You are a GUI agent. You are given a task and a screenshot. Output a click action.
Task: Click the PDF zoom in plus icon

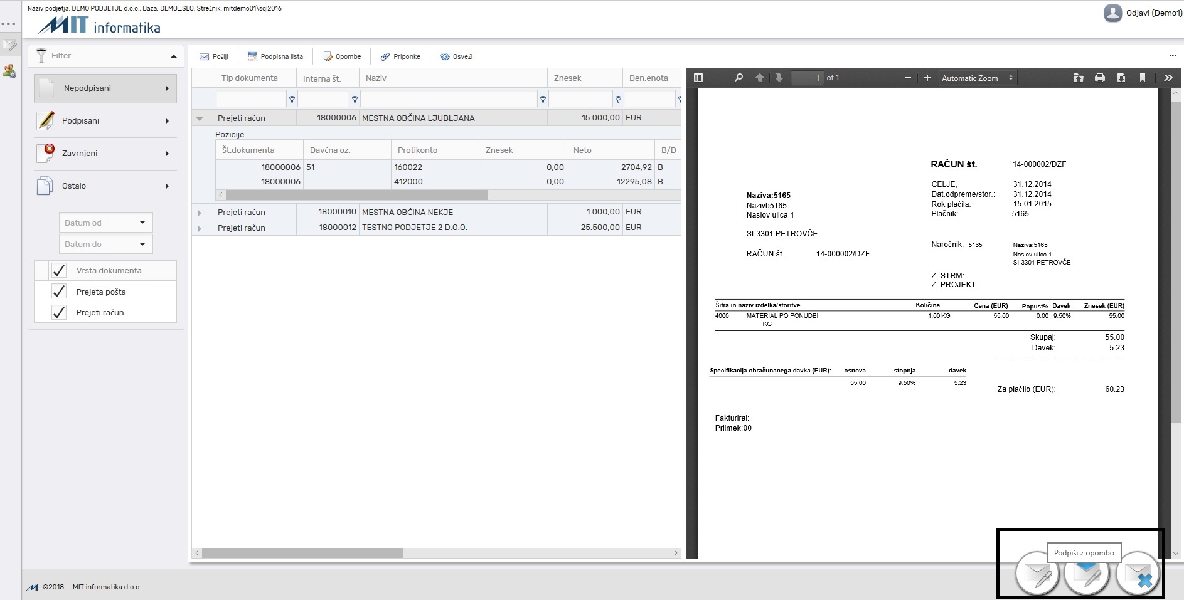coord(927,78)
